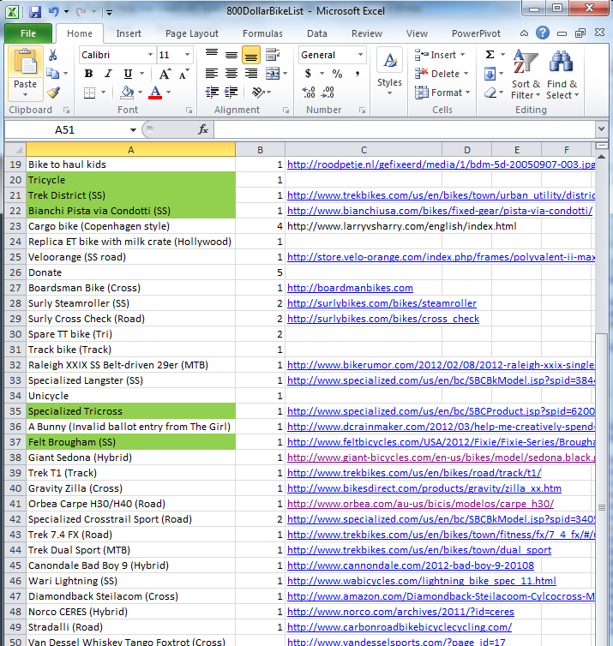Switch to the Formulas tab
This screenshot has height=646, width=613.
262,33
